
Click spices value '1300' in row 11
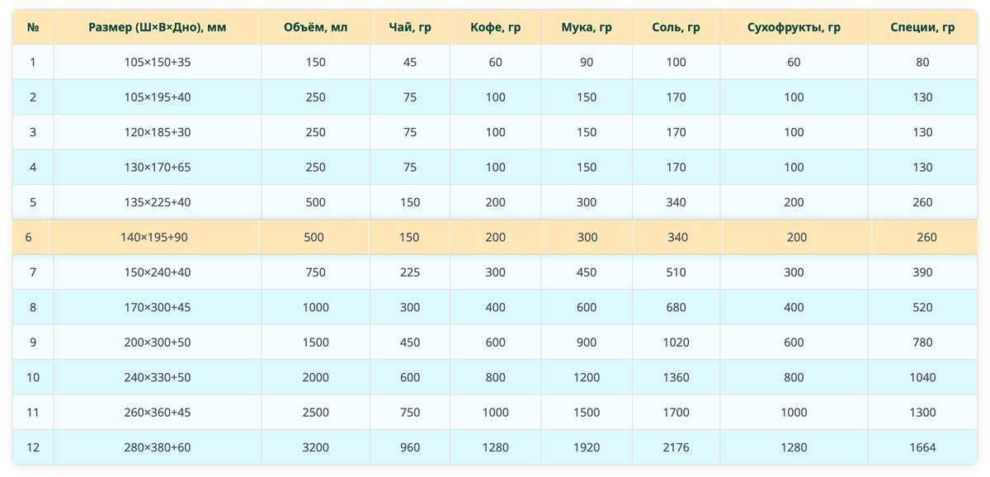[922, 413]
